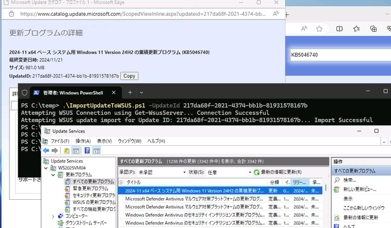This screenshot has width=391, height=228.
Task: Open the ファイル(F) menu
Action: (60, 141)
